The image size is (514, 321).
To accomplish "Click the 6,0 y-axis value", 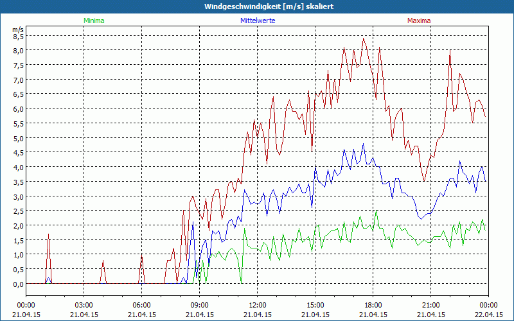I will [x=18, y=109].
